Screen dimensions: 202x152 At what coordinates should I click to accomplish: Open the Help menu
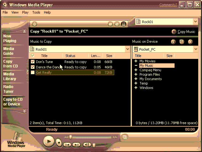click(47, 12)
